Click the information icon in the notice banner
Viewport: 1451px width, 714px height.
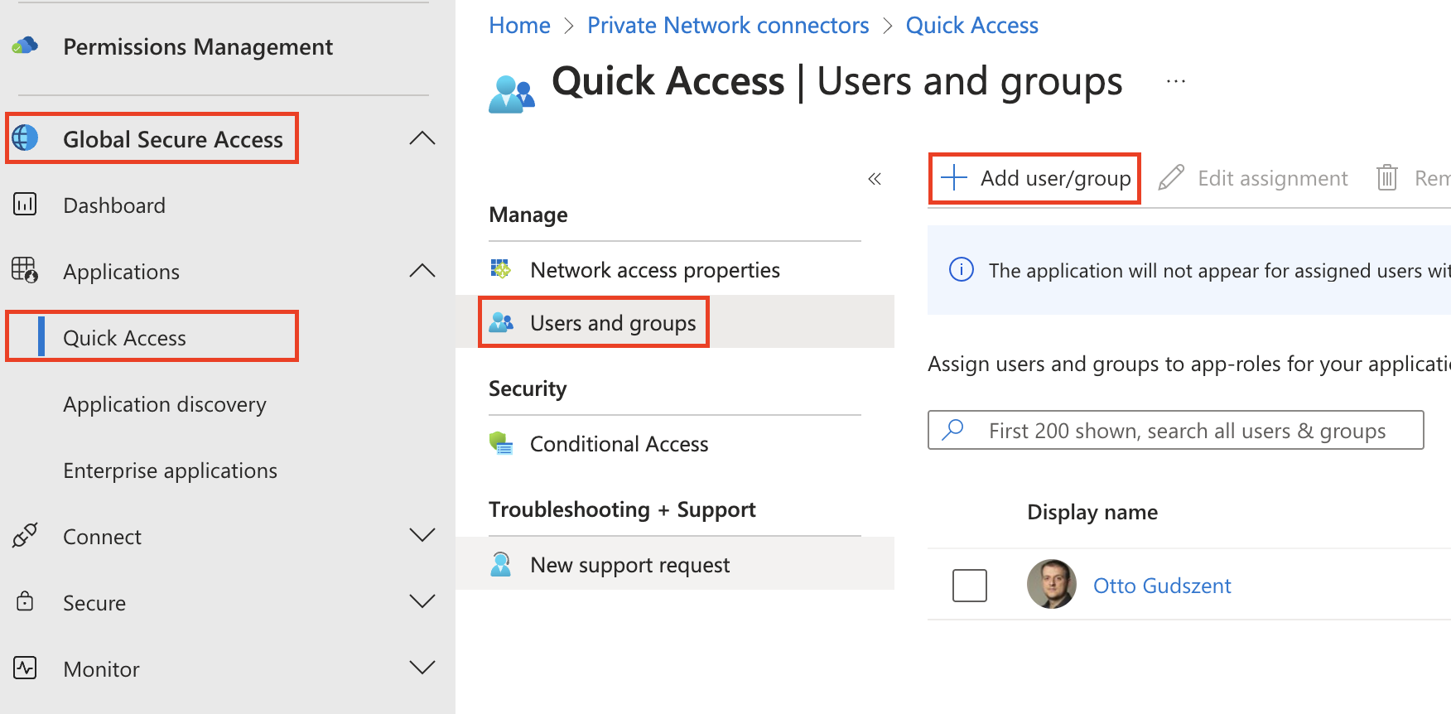[961, 269]
